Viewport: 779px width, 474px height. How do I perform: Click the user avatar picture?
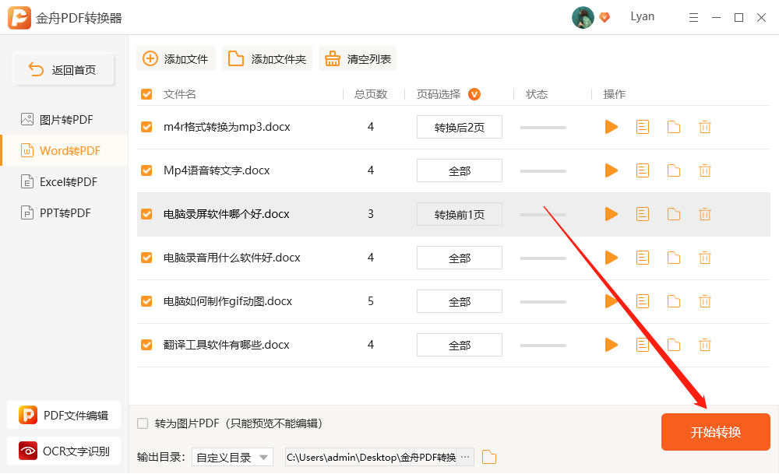click(583, 17)
